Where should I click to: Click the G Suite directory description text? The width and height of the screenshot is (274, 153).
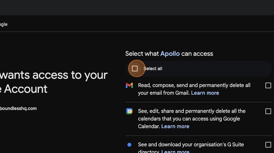coord(191,148)
